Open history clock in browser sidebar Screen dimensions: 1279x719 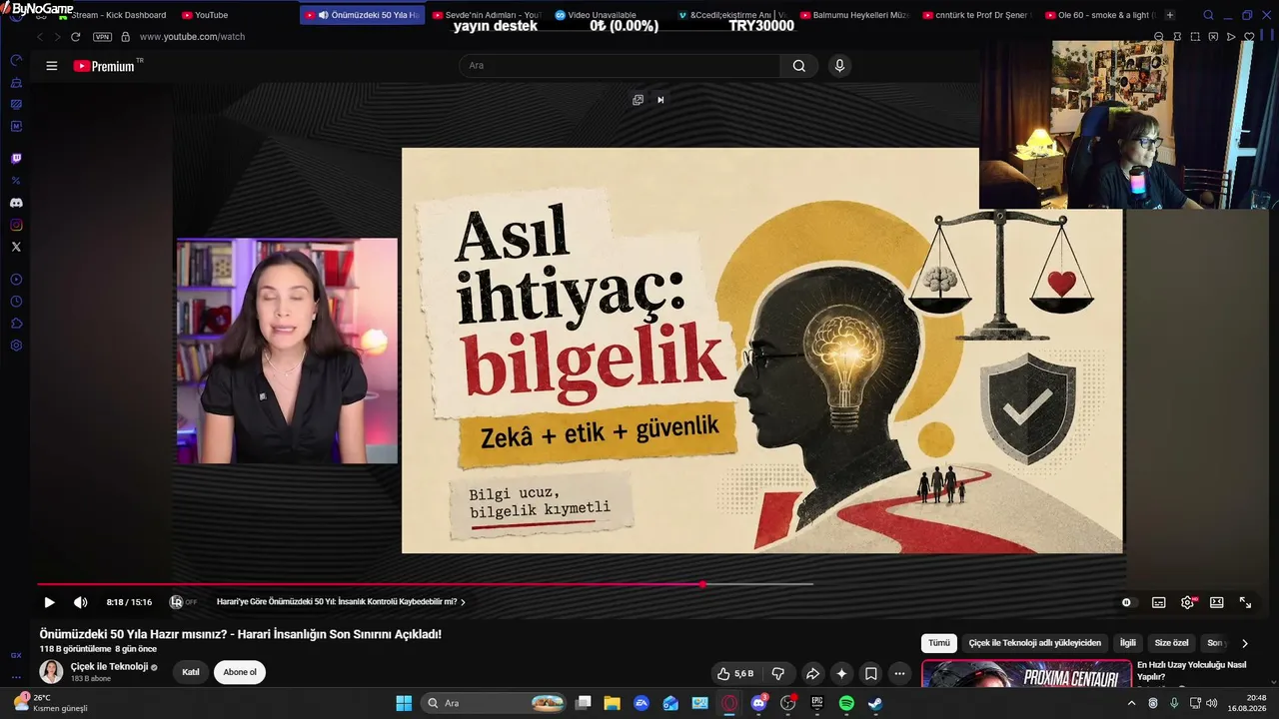tap(16, 302)
